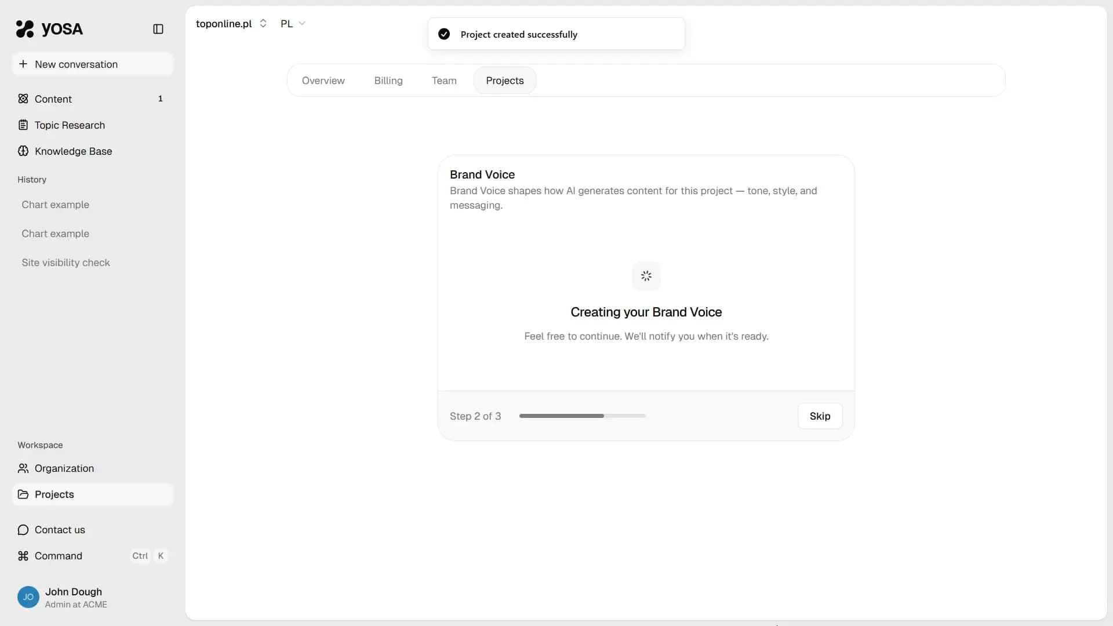
Task: Click the Step 2 of 3 progress bar
Action: point(582,416)
